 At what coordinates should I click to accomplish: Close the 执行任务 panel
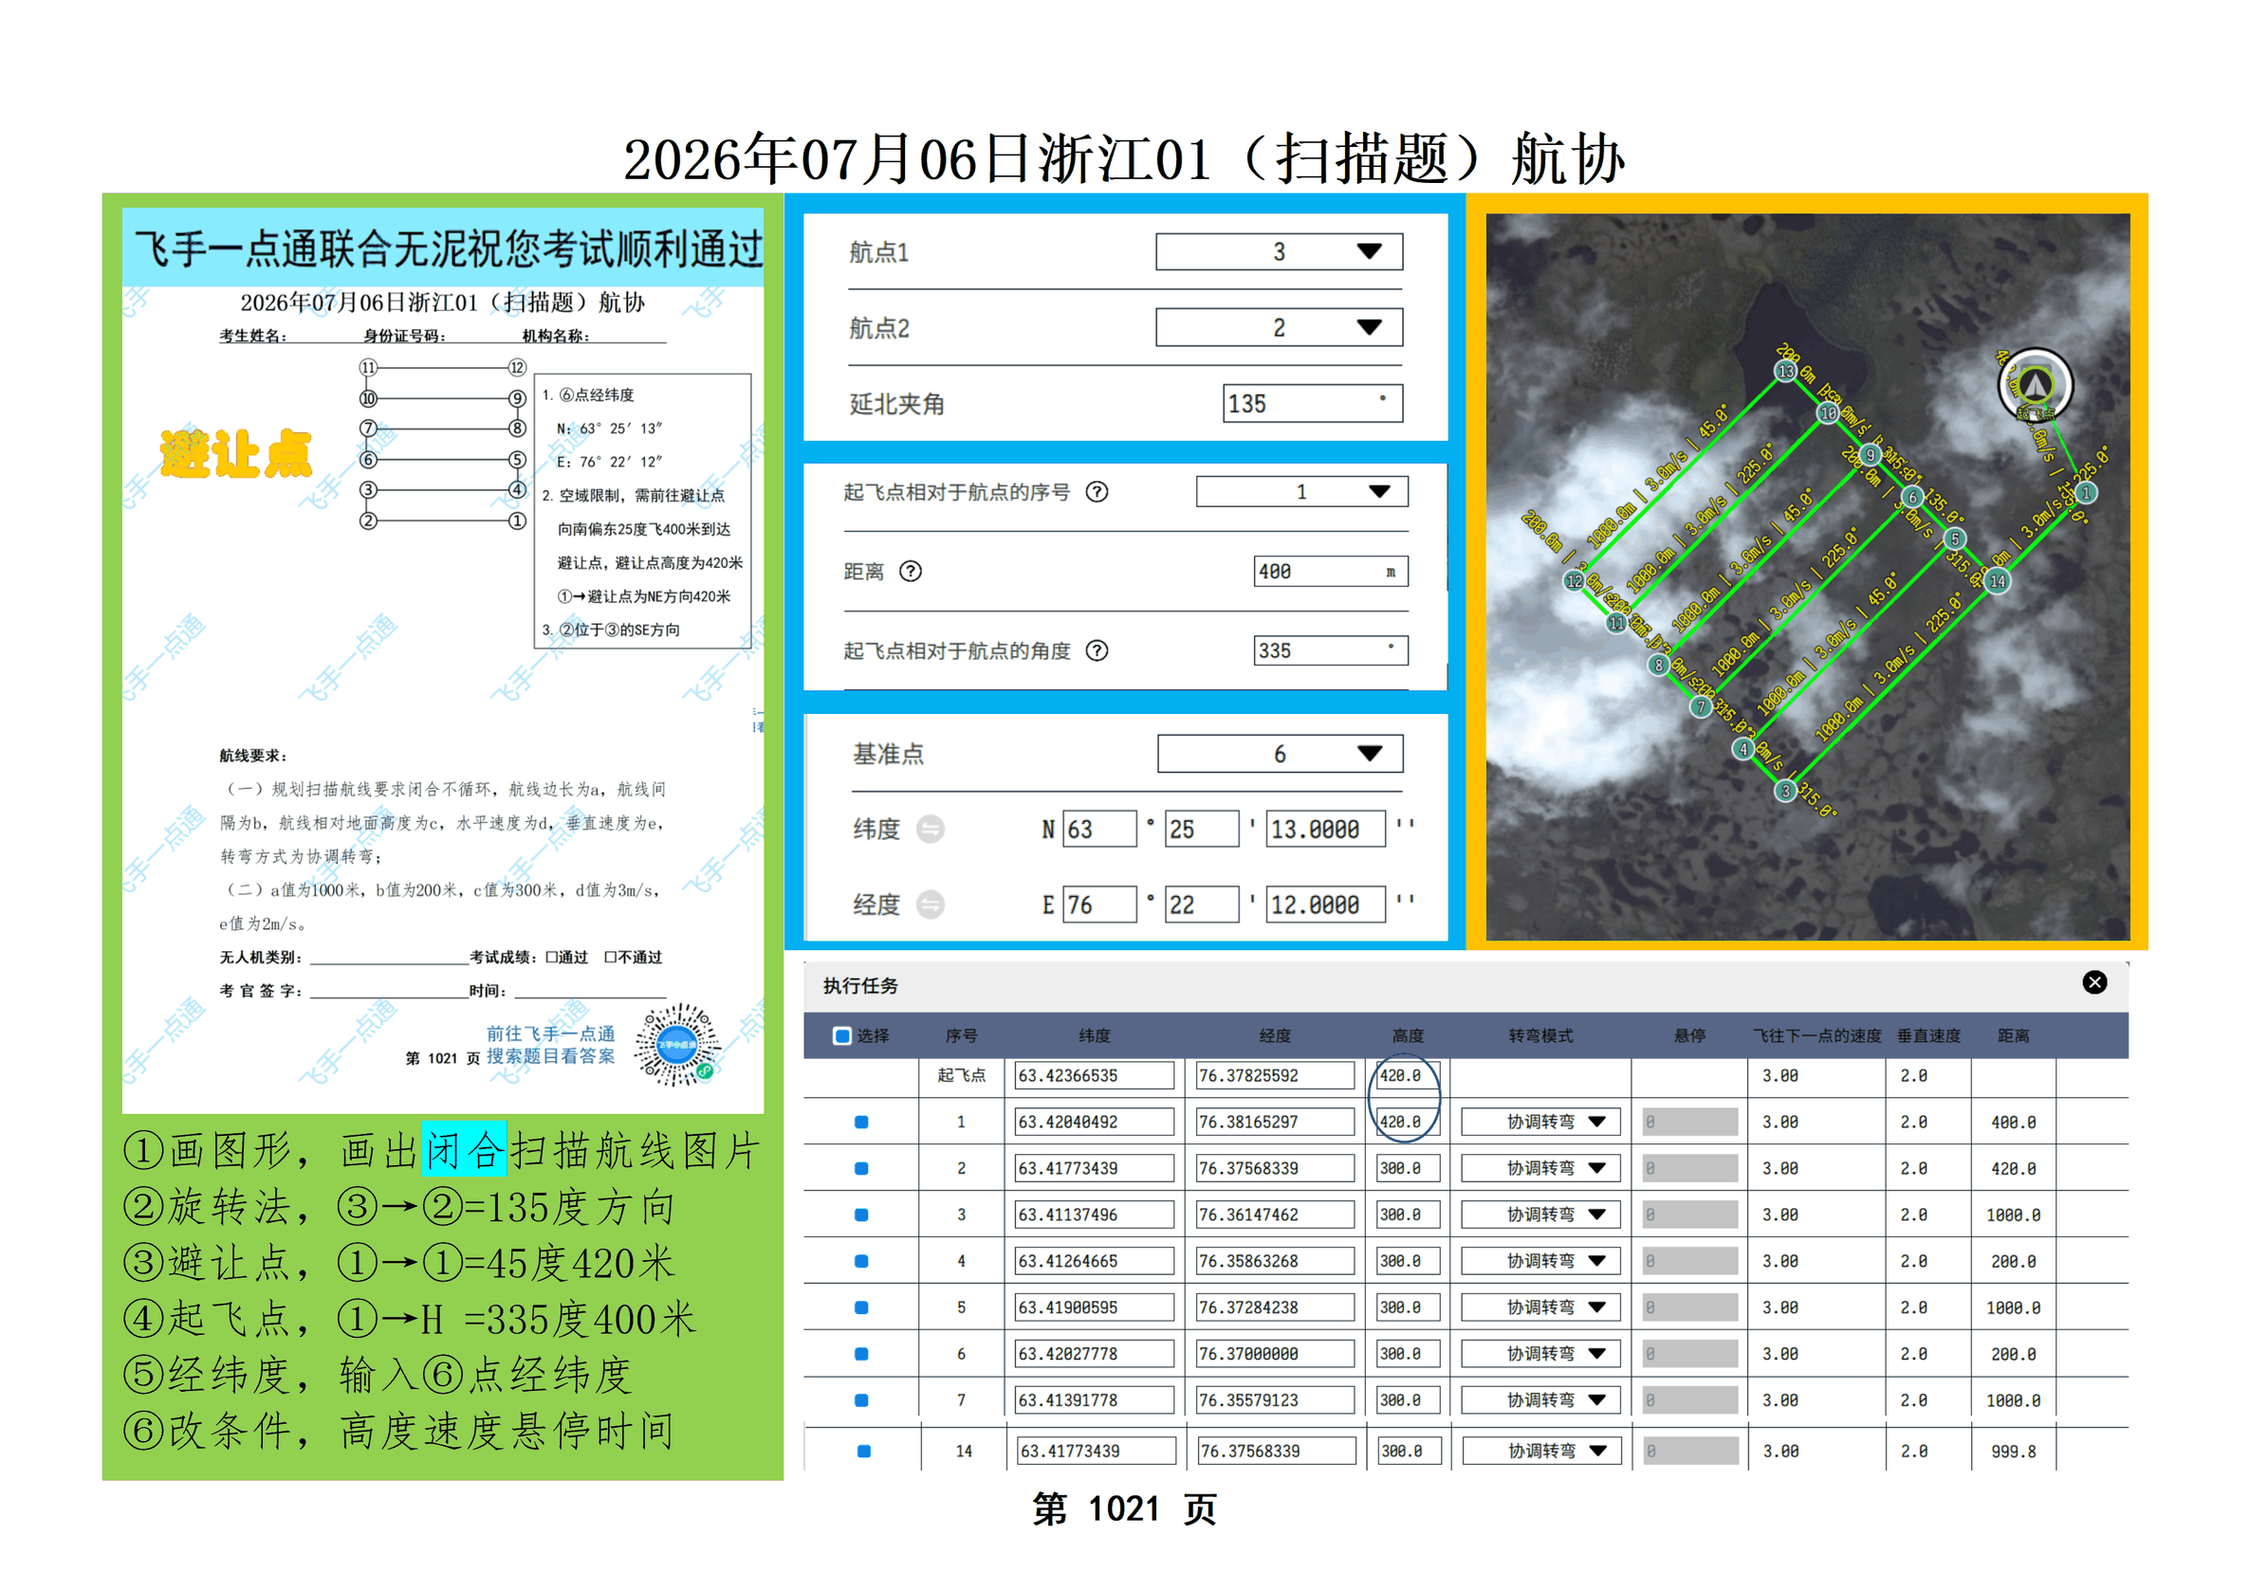coord(2094,981)
